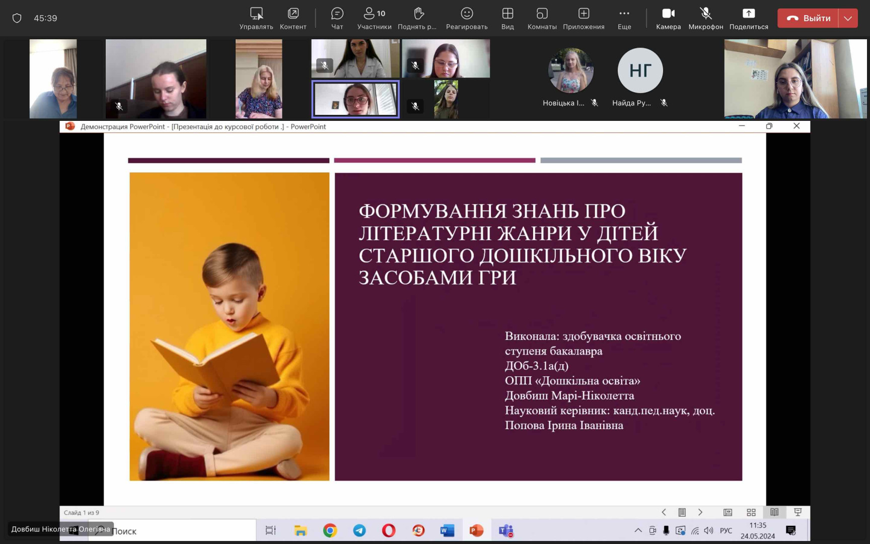The width and height of the screenshot is (870, 544).
Task: Open the Participants list
Action: 374,18
